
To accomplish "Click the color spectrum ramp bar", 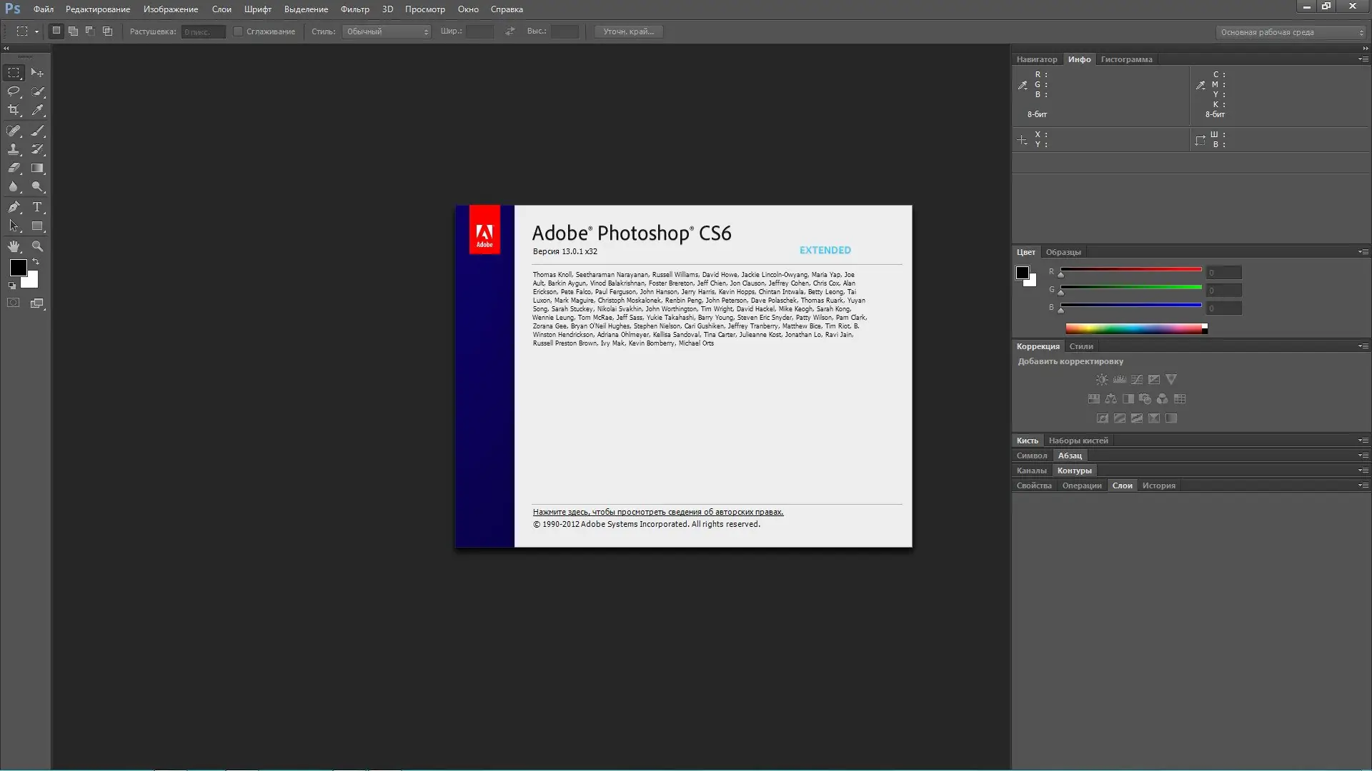I will pyautogui.click(x=1134, y=328).
